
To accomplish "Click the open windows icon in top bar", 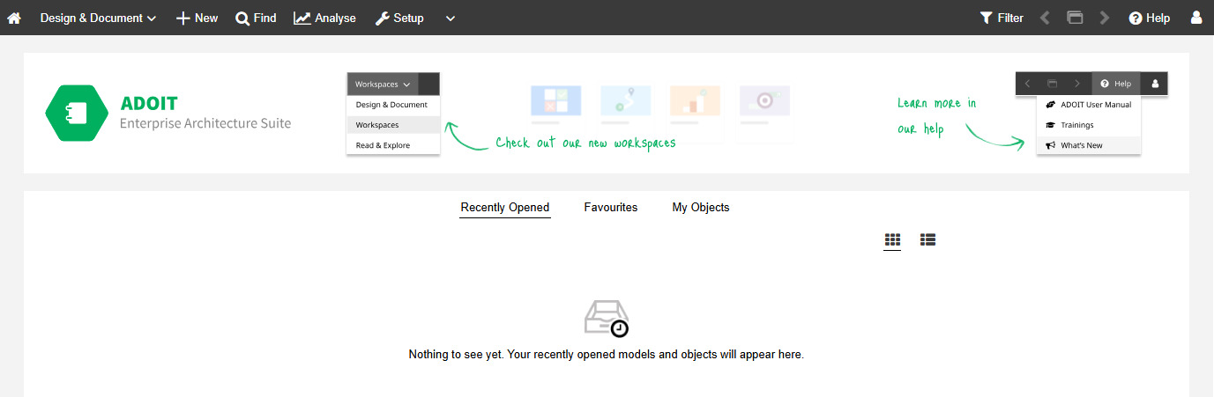I will pos(1075,18).
